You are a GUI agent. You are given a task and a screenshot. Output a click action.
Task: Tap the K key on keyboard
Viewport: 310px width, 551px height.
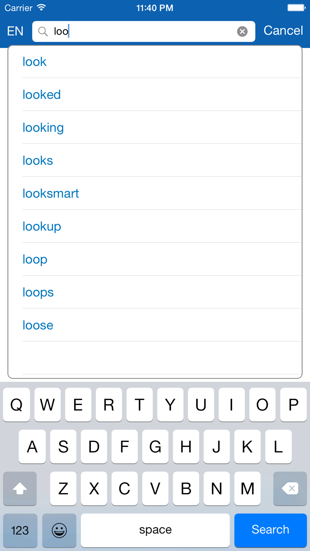247,447
